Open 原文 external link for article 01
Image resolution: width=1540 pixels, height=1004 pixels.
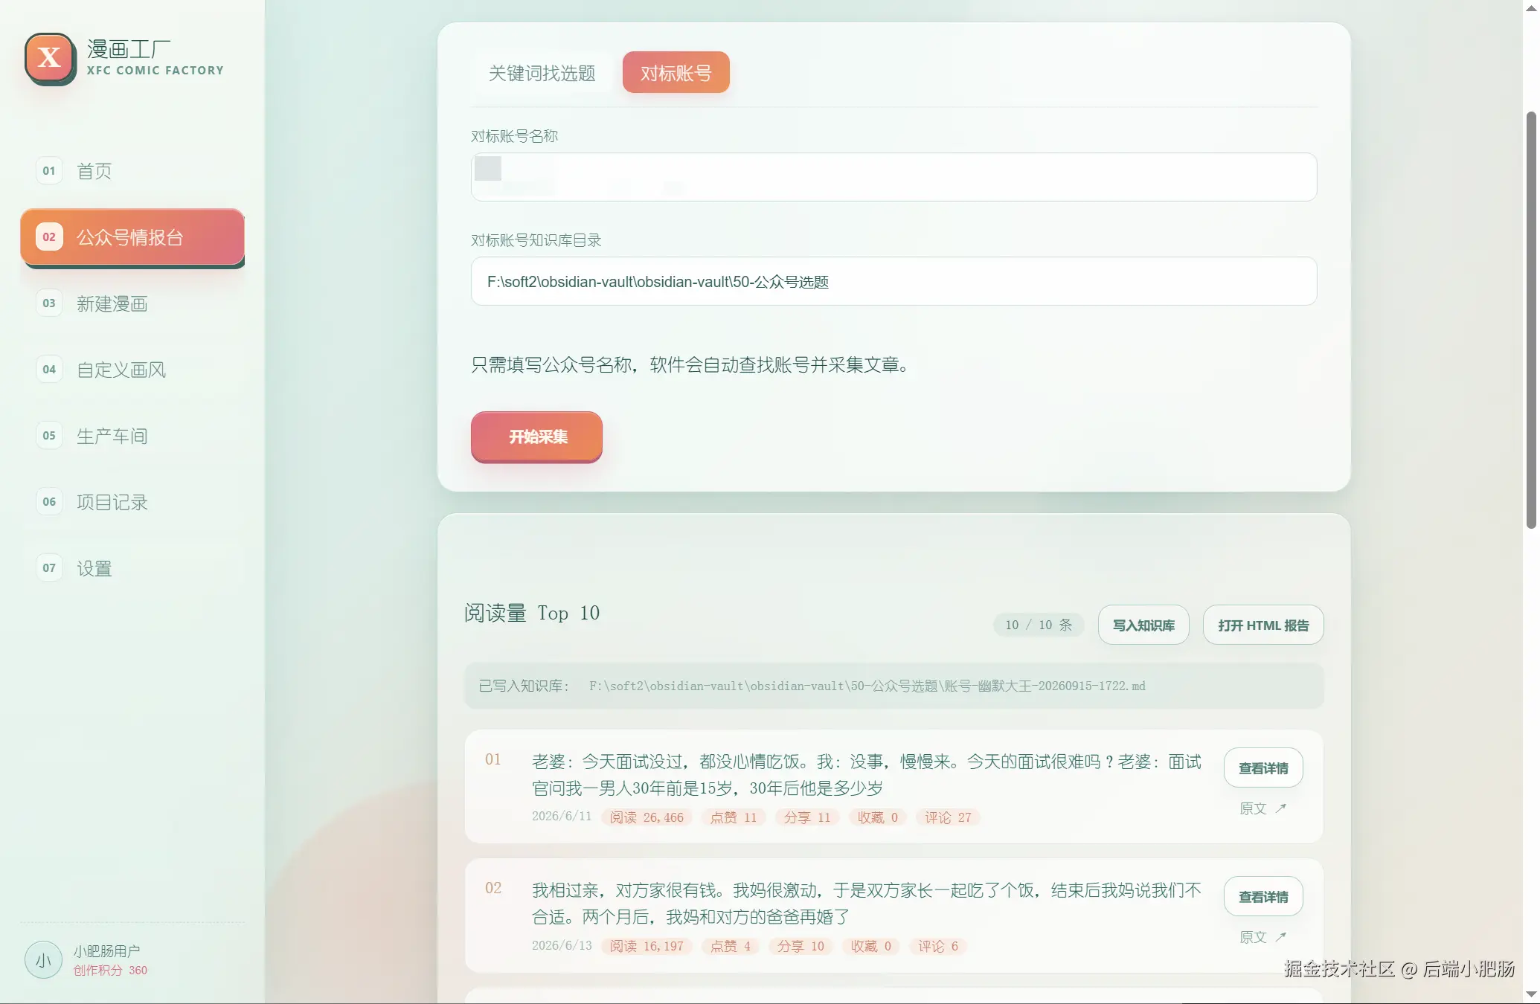[1263, 808]
